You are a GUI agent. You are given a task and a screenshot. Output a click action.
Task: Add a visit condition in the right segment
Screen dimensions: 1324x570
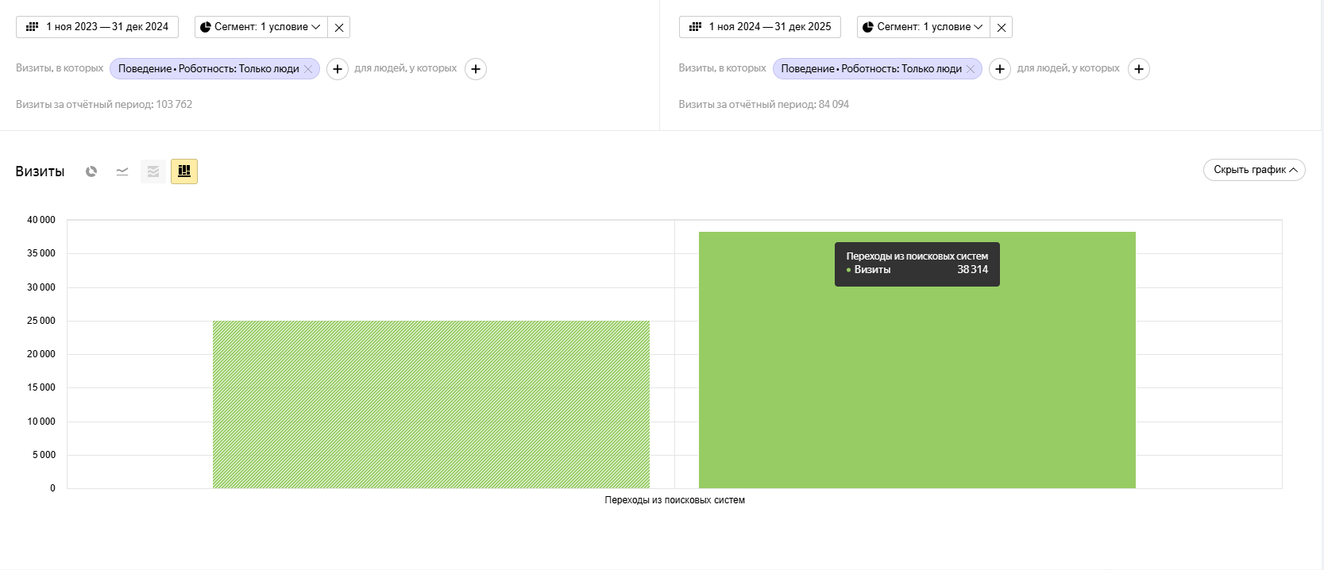tap(1000, 69)
